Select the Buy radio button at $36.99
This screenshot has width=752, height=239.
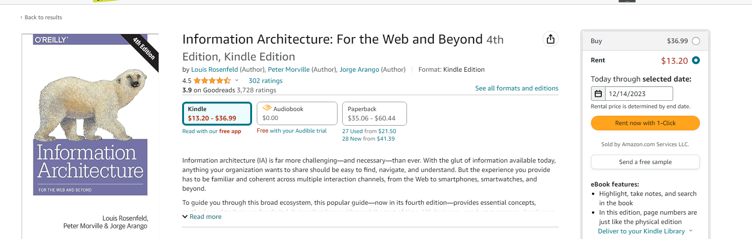click(696, 41)
